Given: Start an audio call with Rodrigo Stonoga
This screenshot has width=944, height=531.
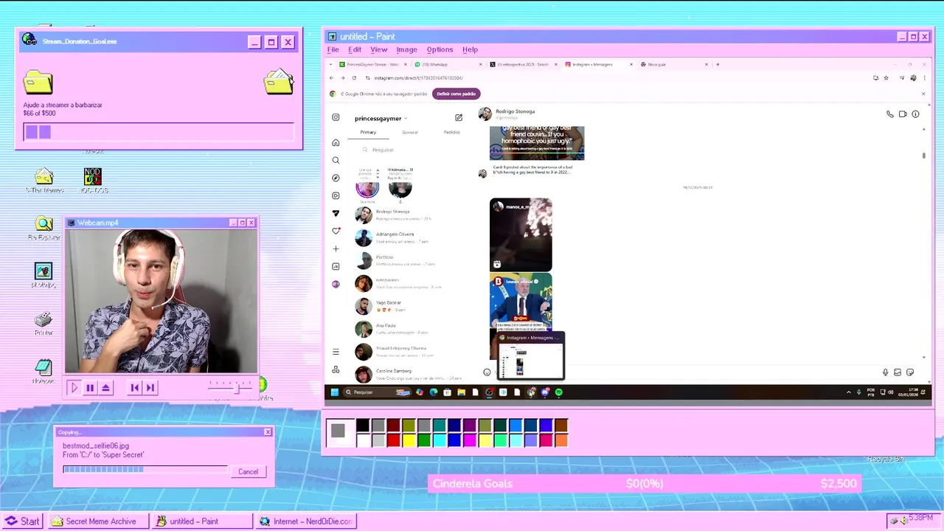Looking at the screenshot, I should click(890, 114).
